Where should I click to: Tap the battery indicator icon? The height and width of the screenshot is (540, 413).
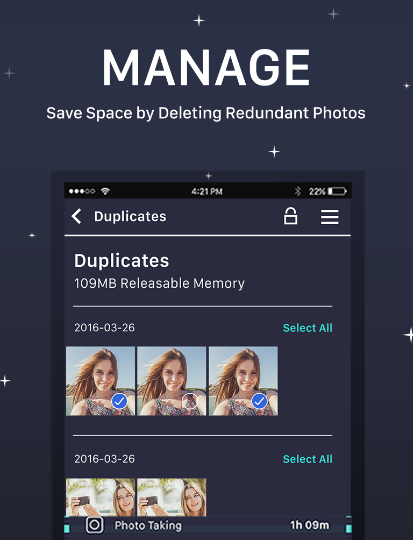pyautogui.click(x=337, y=191)
